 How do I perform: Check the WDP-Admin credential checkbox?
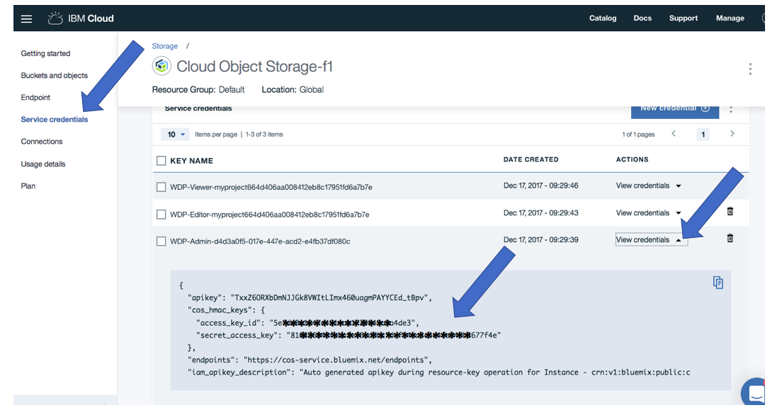(161, 241)
